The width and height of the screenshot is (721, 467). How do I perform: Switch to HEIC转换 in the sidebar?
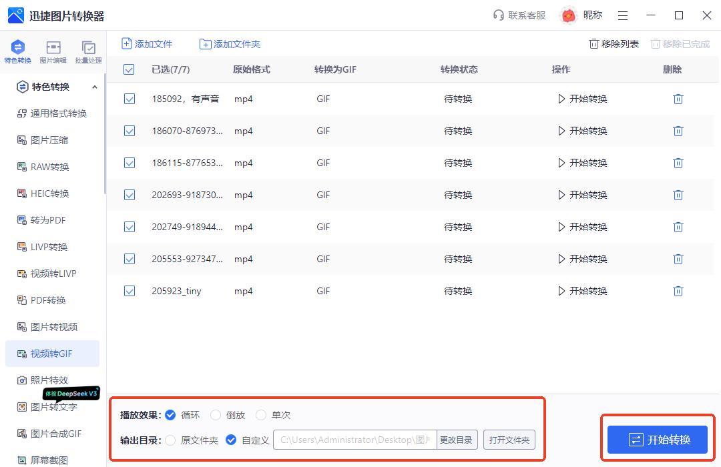click(49, 193)
